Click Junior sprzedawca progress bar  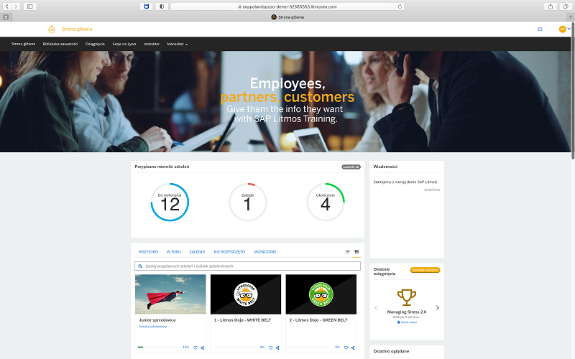(x=158, y=347)
